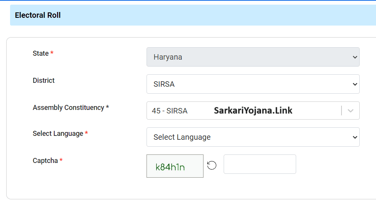Open the State dropdown showing Haryana
The height and width of the screenshot is (204, 376).
tap(253, 57)
